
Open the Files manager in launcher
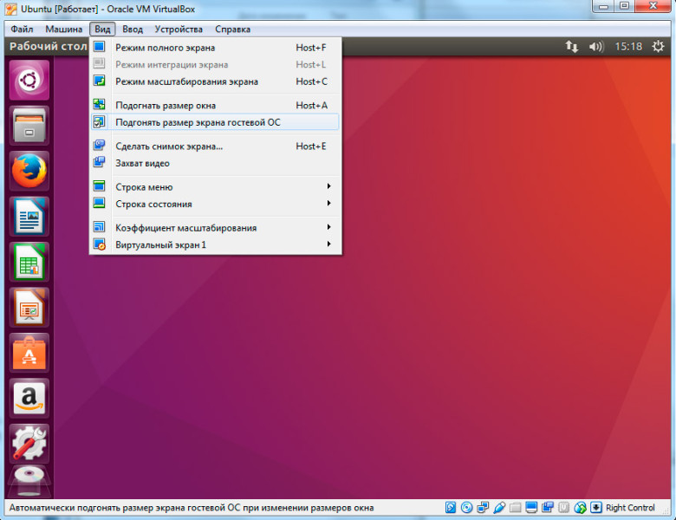(29, 126)
